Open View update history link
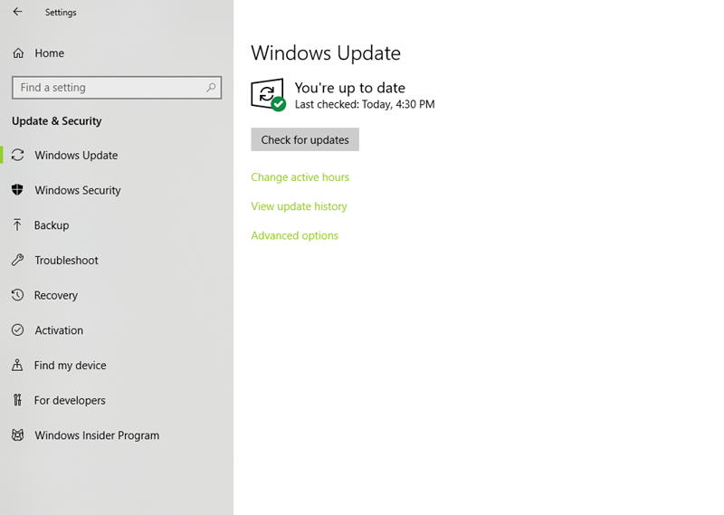The height and width of the screenshot is (515, 724). (299, 206)
